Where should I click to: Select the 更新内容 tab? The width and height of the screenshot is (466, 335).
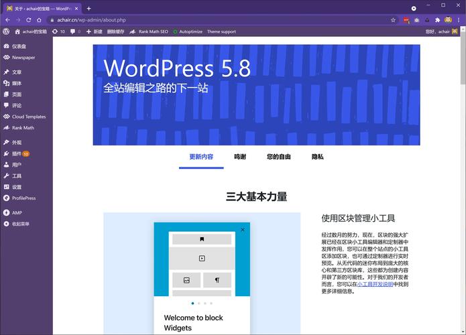[201, 157]
